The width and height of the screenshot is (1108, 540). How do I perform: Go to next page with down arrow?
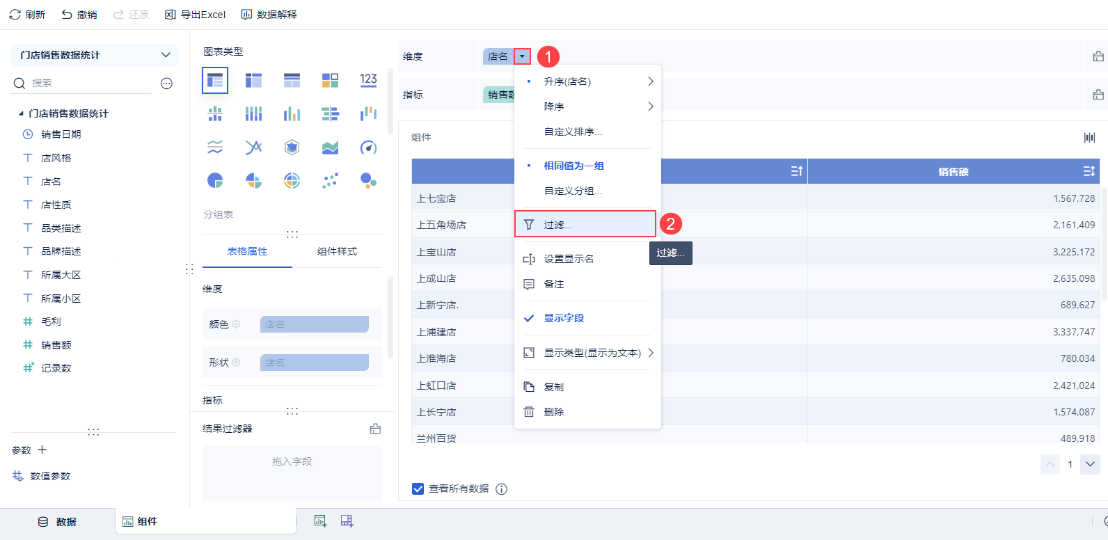(x=1090, y=464)
